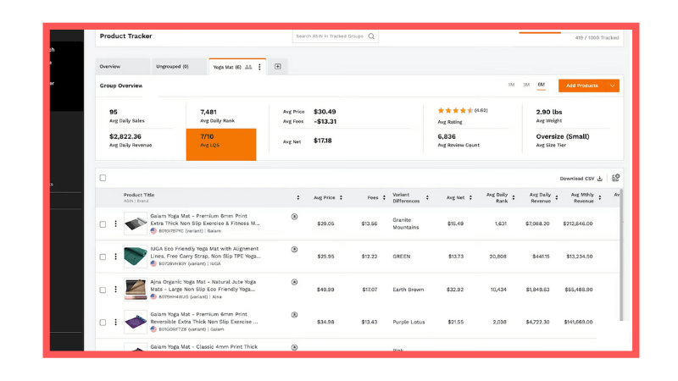
Task: Expand the Add Products dropdown arrow
Action: tap(612, 86)
